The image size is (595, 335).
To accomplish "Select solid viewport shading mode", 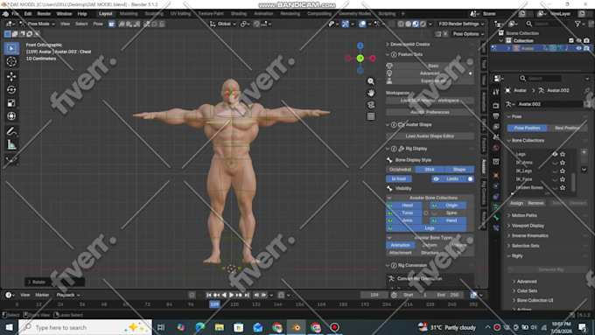I will (x=409, y=24).
